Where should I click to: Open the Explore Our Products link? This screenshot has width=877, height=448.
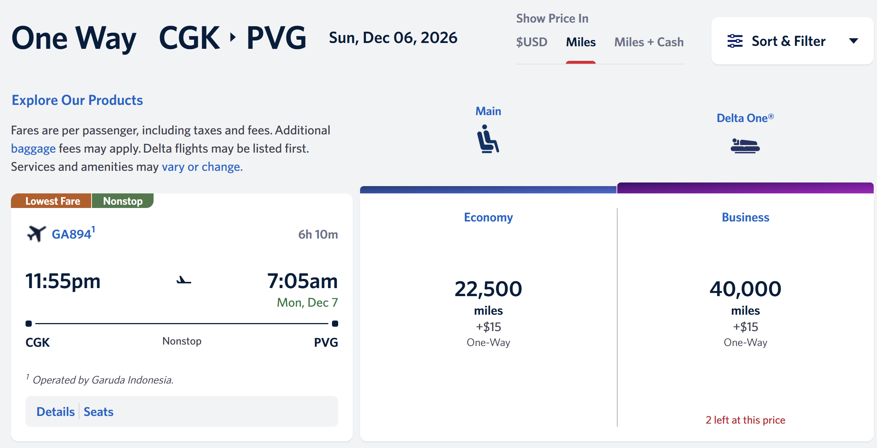click(77, 100)
